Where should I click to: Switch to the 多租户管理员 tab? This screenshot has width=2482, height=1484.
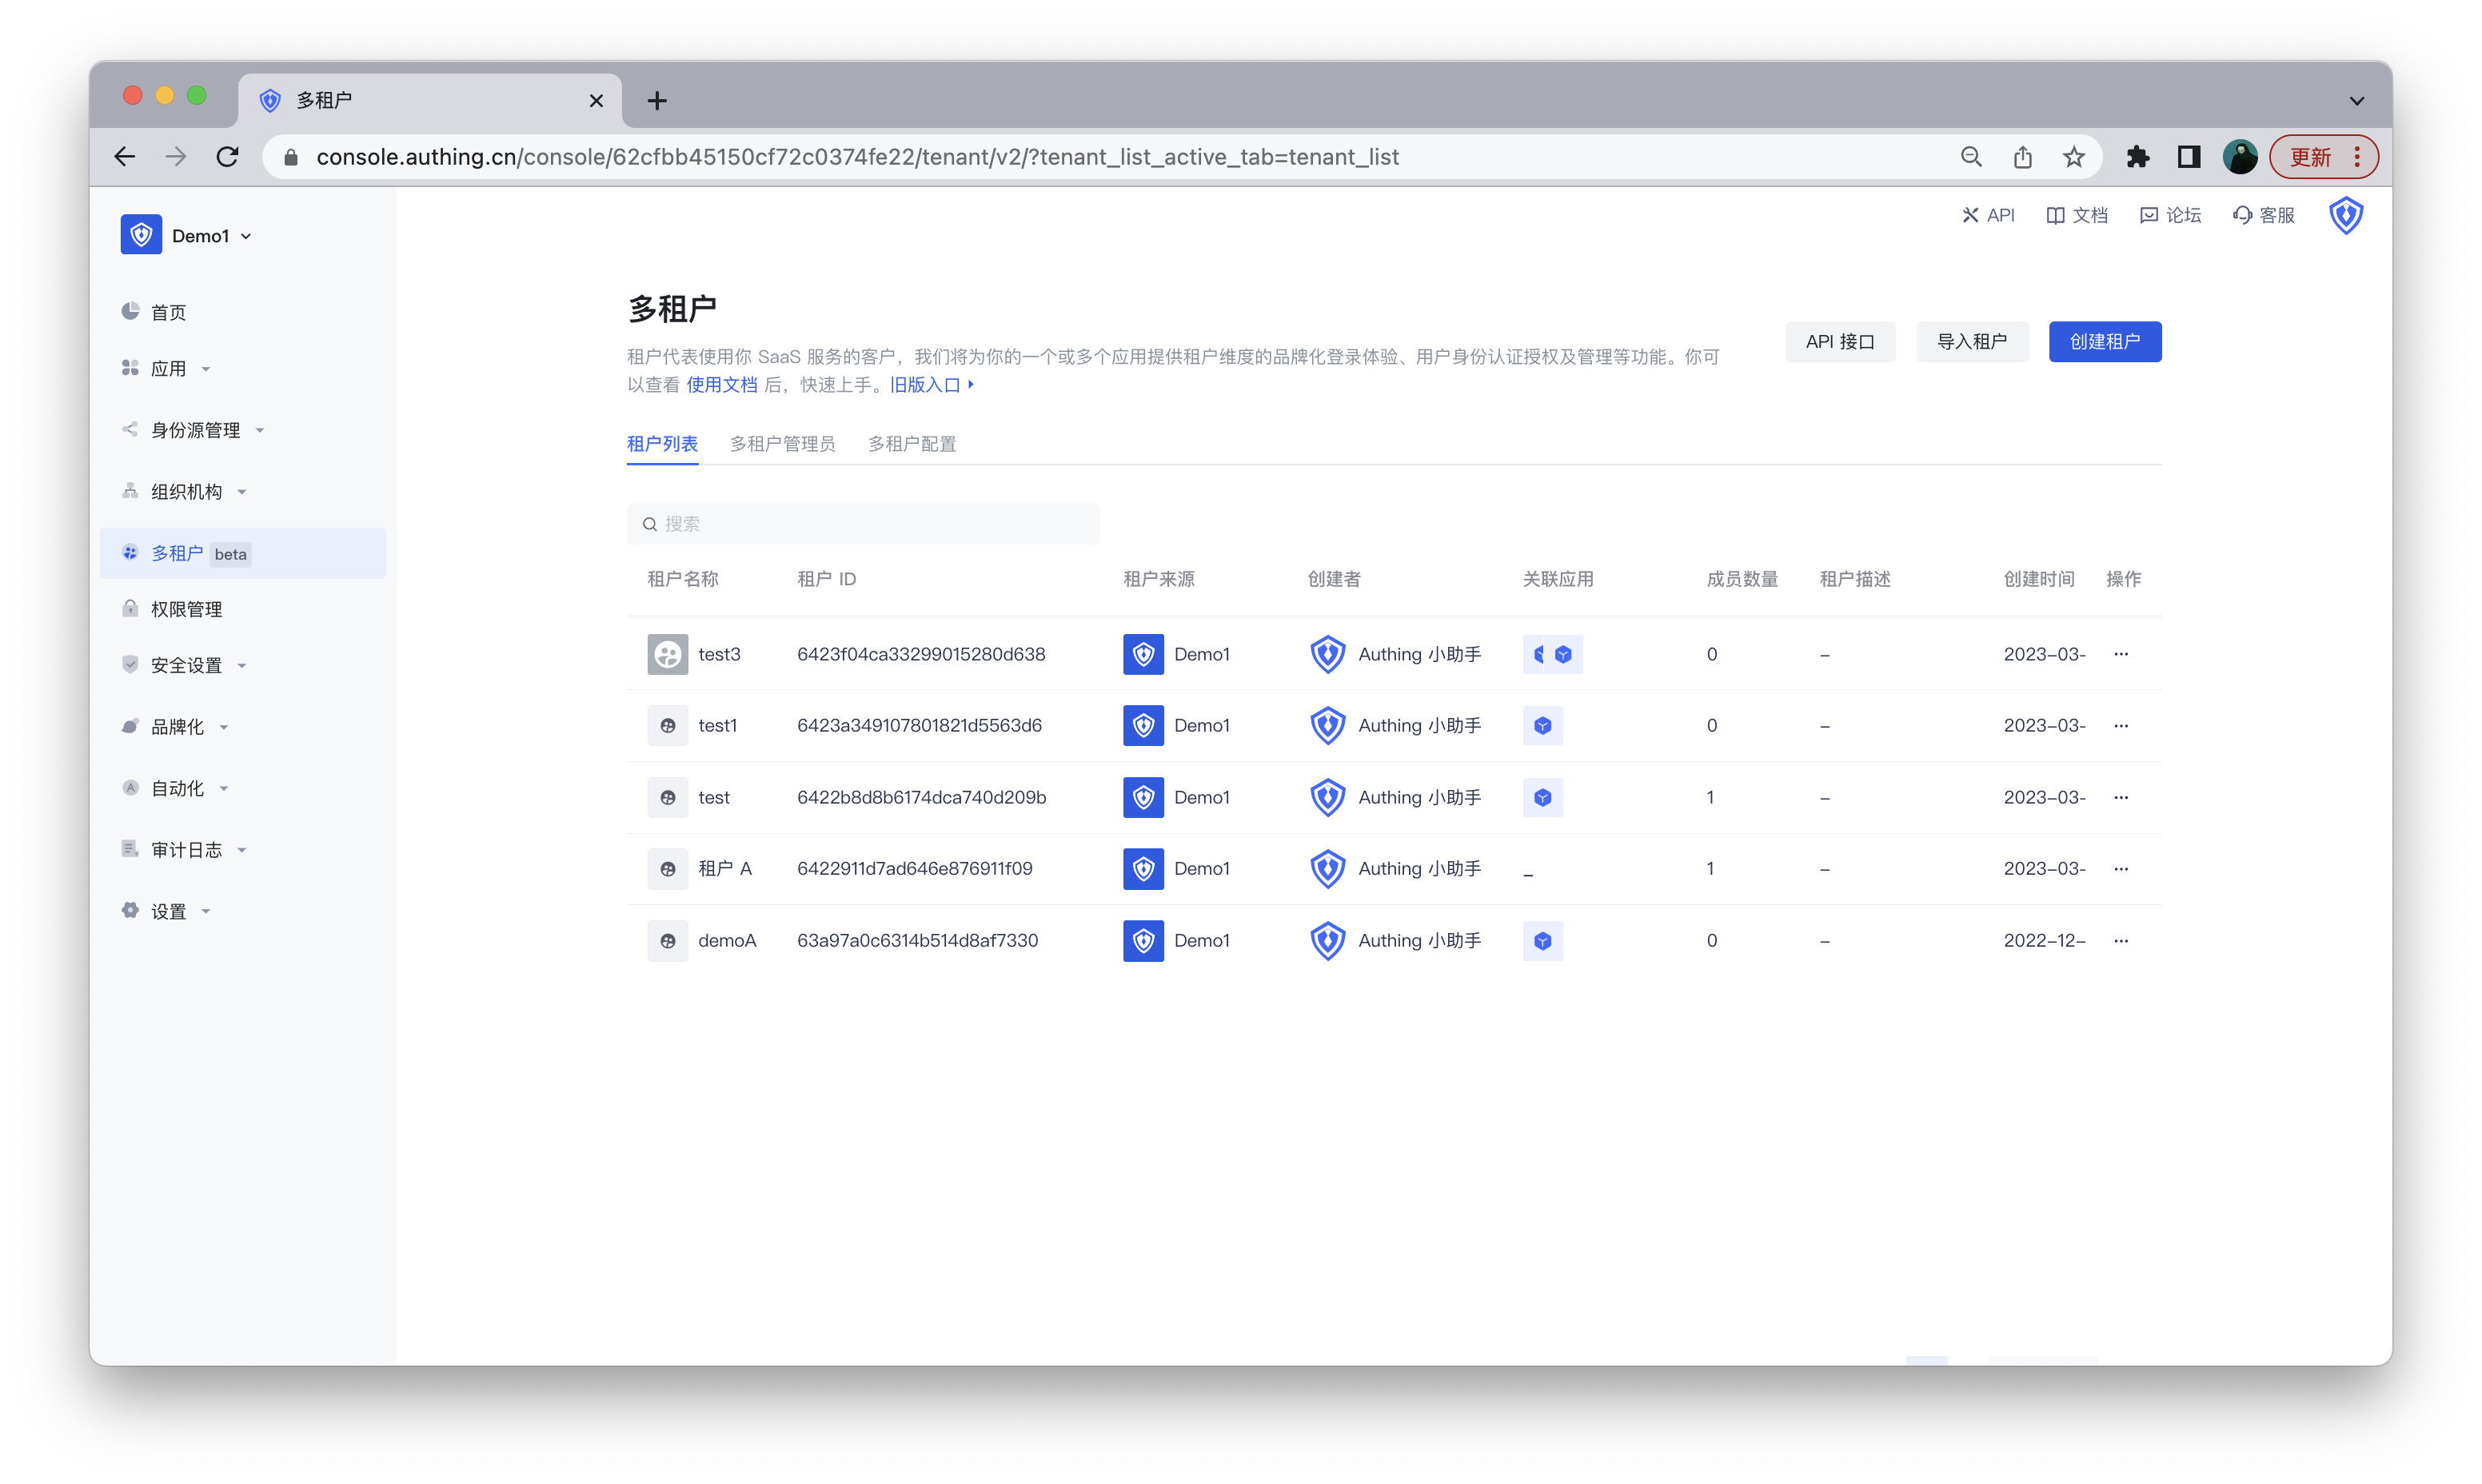[x=782, y=444]
